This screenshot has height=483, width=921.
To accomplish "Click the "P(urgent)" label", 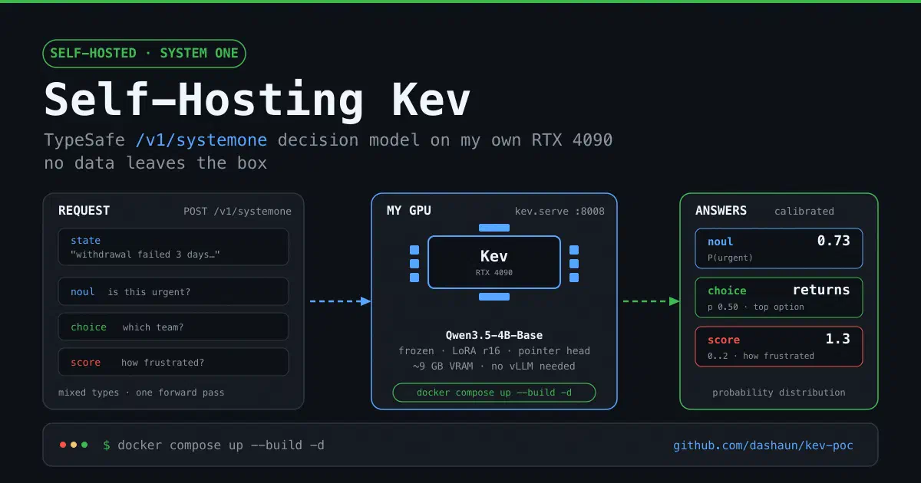I will (730, 258).
